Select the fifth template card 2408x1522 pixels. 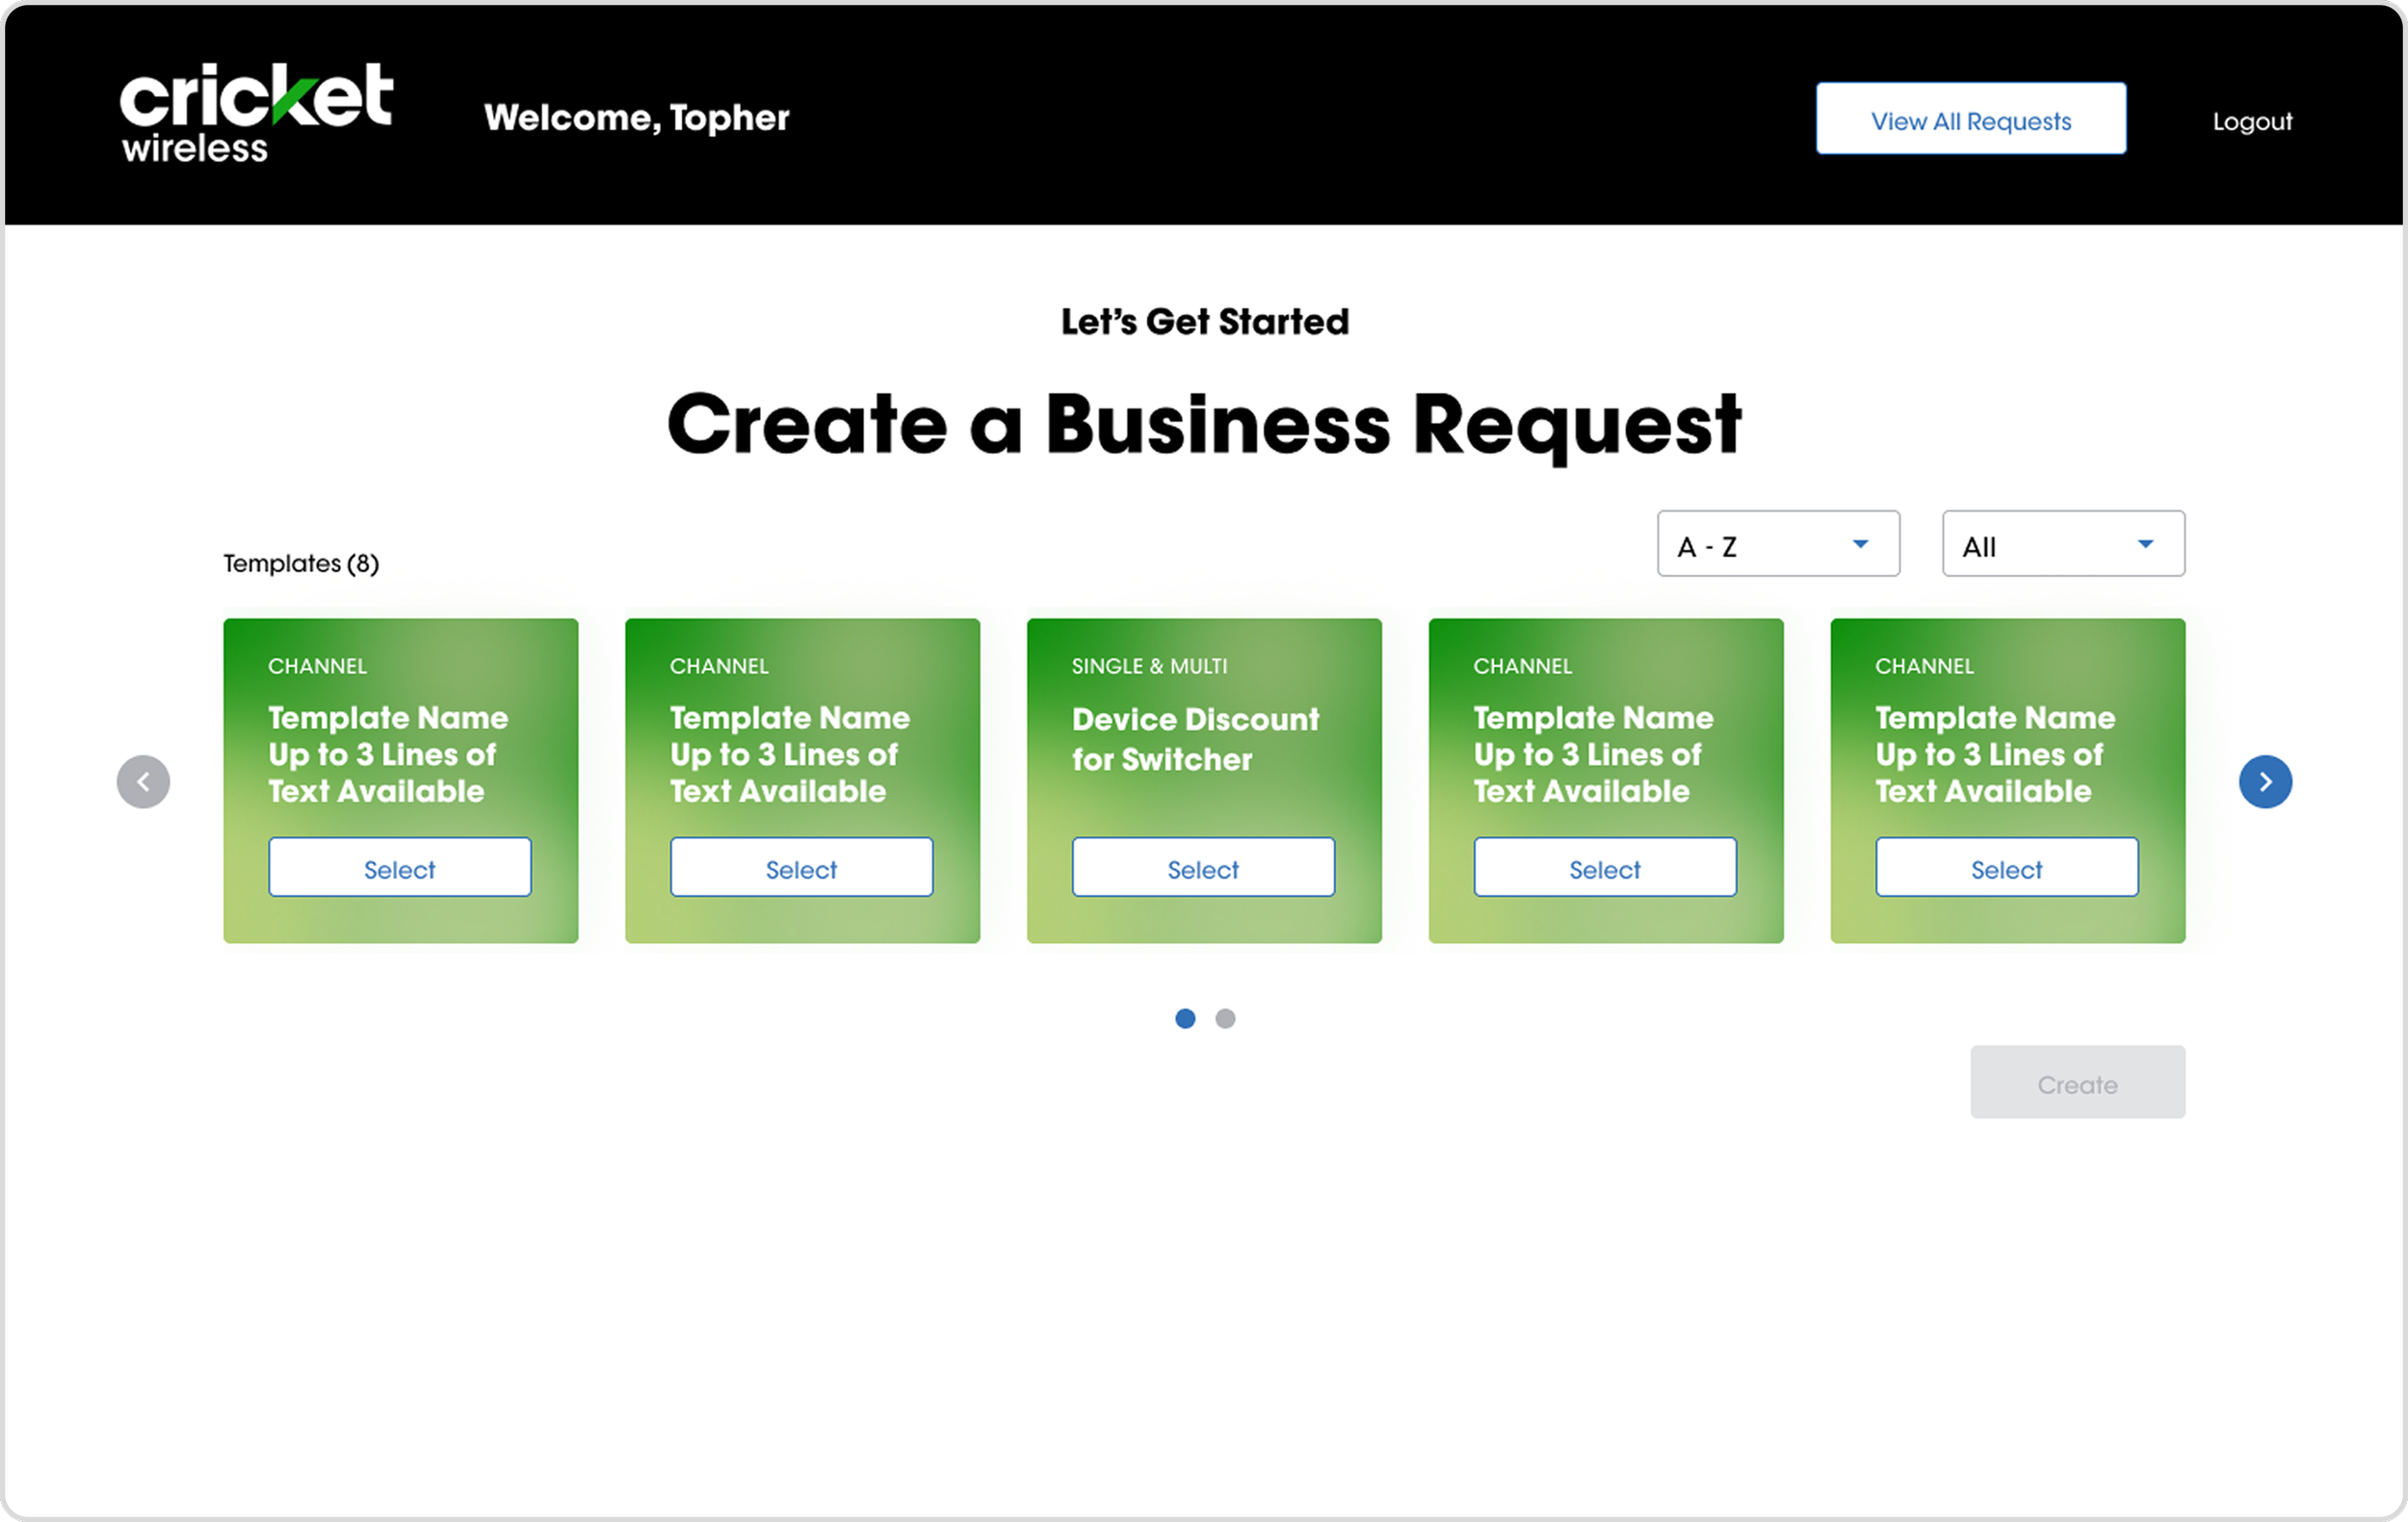tap(2006, 867)
